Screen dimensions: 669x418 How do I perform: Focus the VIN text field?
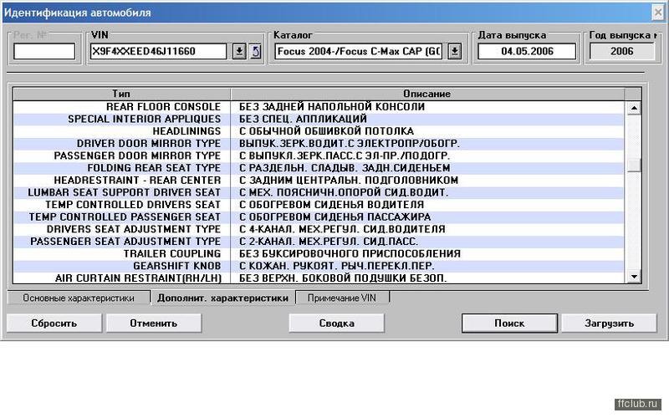[x=158, y=52]
